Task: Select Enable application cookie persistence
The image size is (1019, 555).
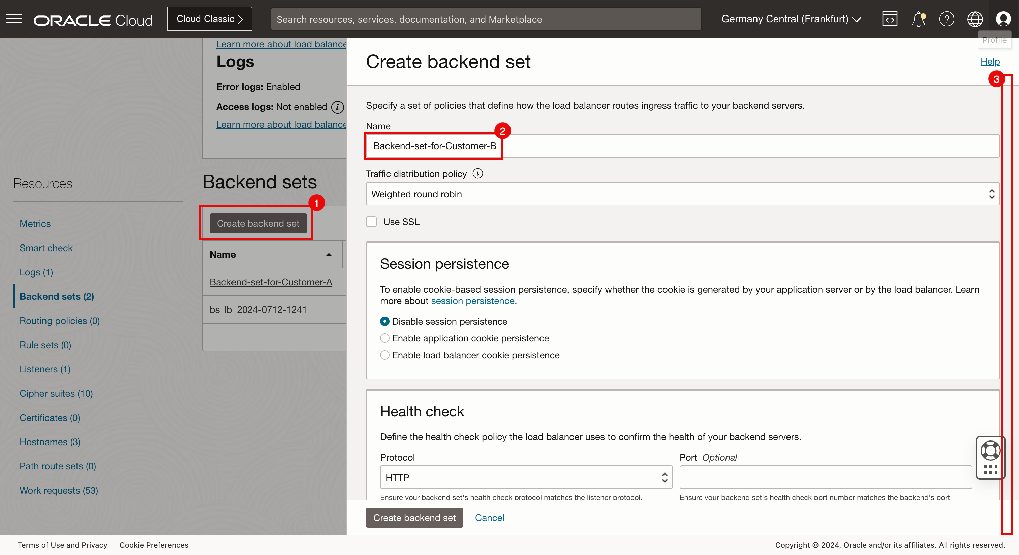Action: [384, 338]
